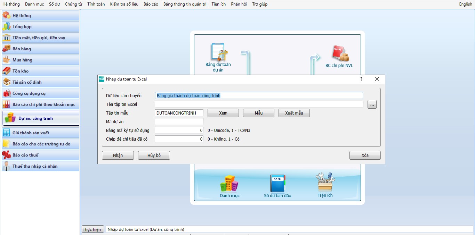Click the browse (...) button for Excel file
The image size is (475, 235).
pyautogui.click(x=372, y=104)
